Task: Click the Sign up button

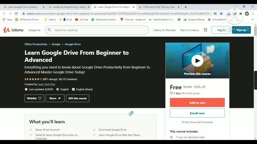Action: pos(241,30)
